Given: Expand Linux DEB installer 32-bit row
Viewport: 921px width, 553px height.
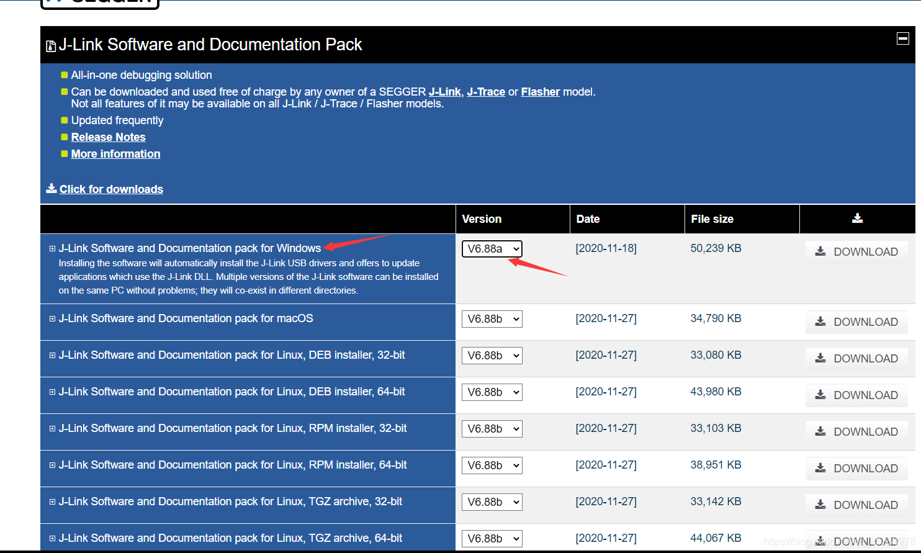Looking at the screenshot, I should click(x=52, y=355).
